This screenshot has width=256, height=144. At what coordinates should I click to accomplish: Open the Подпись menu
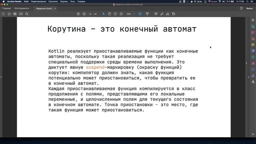coord(64,2)
